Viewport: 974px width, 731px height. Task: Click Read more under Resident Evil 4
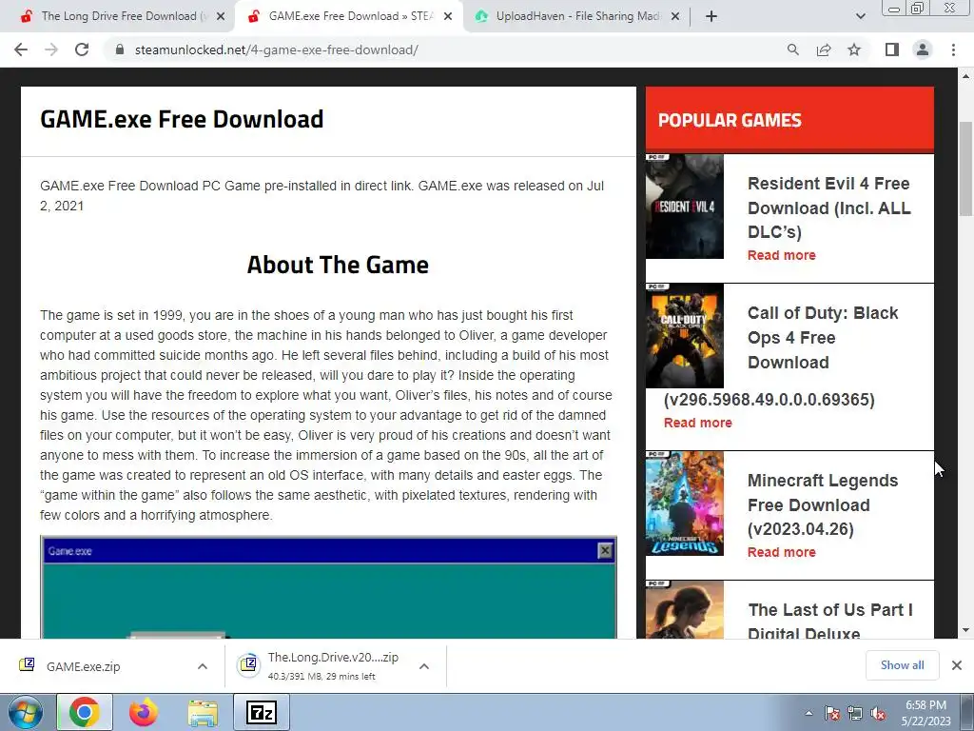pyautogui.click(x=782, y=255)
